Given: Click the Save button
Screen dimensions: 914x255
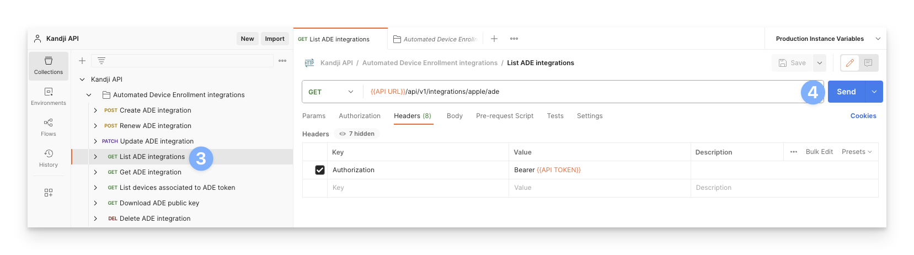Looking at the screenshot, I should [x=792, y=63].
